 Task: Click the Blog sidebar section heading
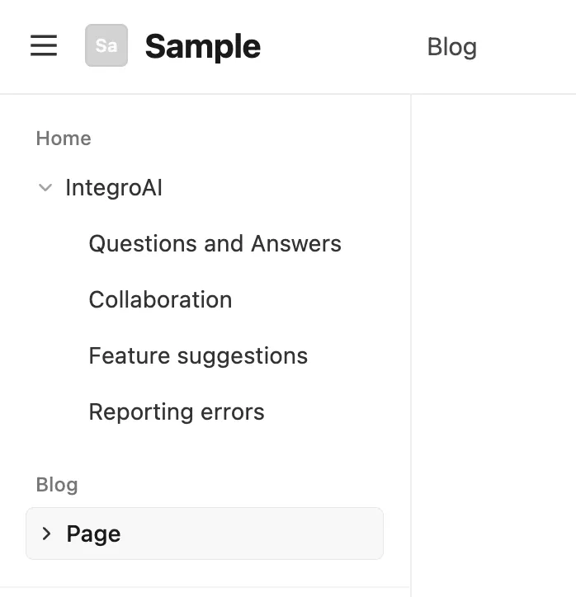[57, 485]
